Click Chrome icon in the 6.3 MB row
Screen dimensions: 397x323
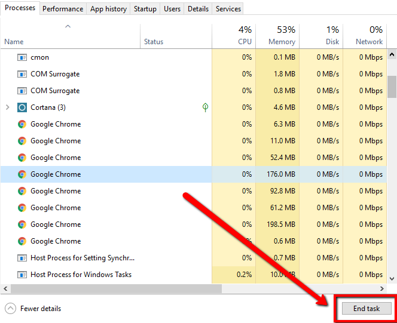click(22, 124)
